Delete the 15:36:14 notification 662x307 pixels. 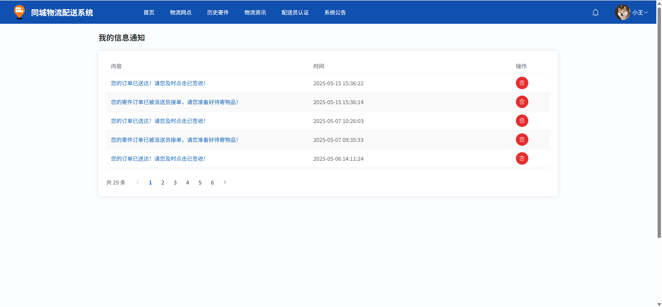point(522,102)
